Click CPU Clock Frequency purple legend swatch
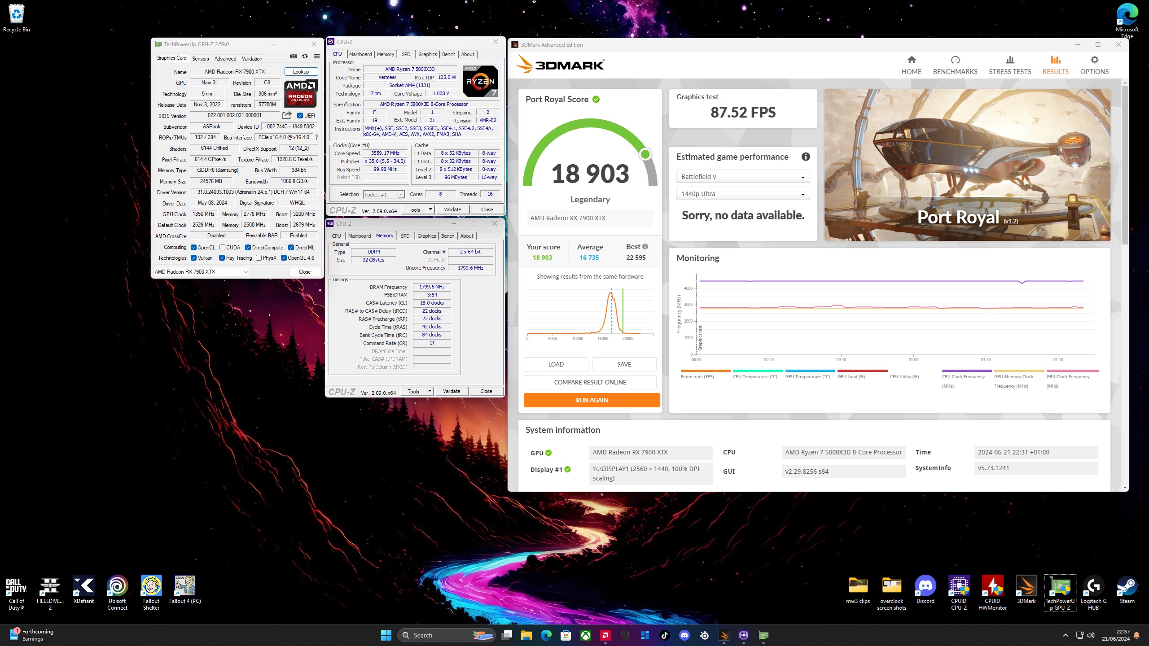Viewport: 1149px width, 646px height. [x=966, y=371]
